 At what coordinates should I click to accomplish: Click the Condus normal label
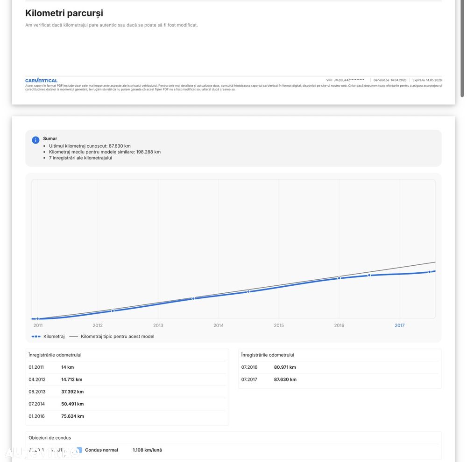[101, 450]
